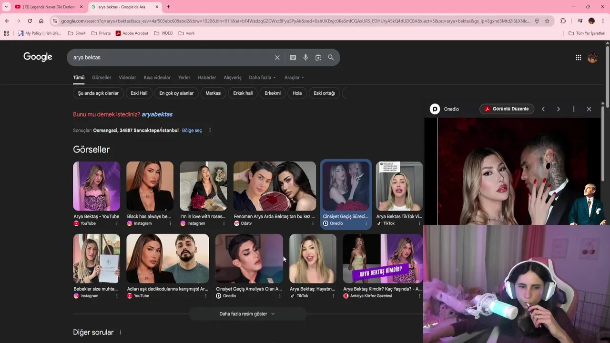Click inside the Google search field

tap(172, 57)
